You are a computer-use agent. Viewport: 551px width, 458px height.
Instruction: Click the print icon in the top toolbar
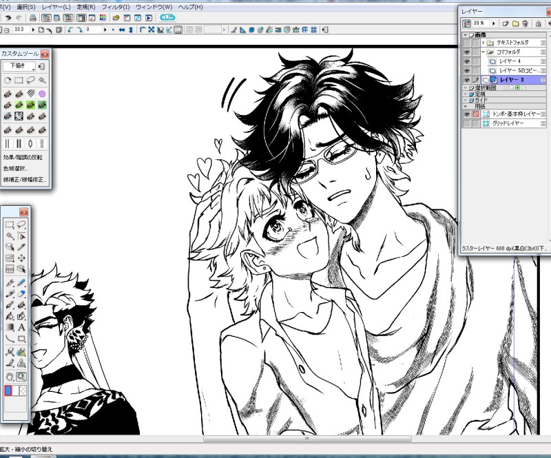click(32, 18)
